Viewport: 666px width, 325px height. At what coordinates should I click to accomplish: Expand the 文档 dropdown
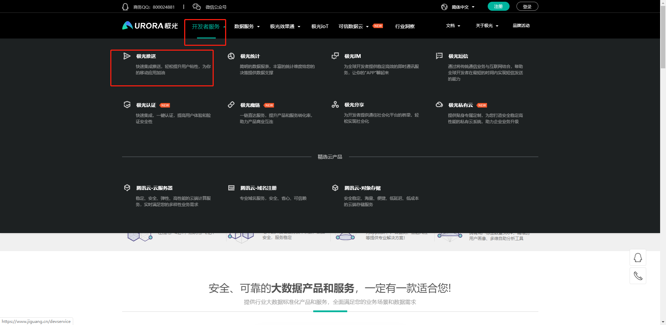[x=453, y=26]
